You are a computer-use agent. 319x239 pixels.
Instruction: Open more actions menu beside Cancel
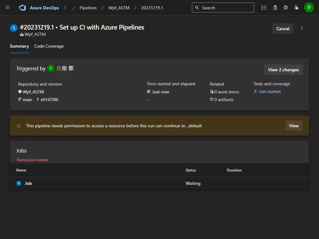click(x=302, y=28)
